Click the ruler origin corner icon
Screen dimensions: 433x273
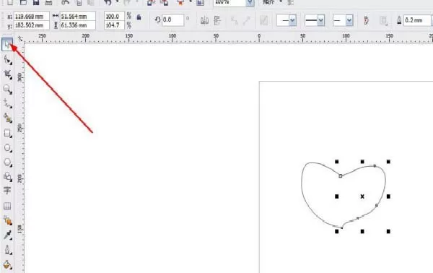click(20, 38)
